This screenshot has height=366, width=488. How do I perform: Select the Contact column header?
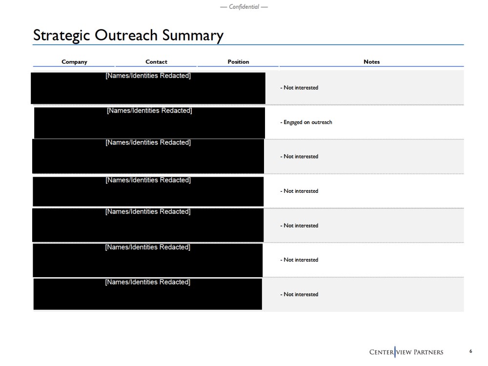coord(156,62)
